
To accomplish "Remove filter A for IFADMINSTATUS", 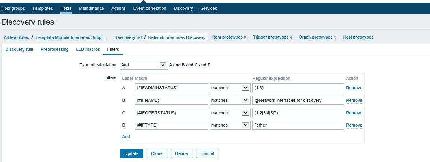I will 354,88.
